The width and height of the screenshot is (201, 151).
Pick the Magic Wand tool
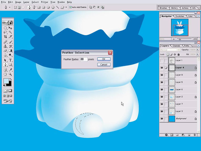coord(10,32)
